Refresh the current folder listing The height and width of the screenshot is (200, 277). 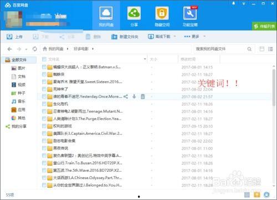34,49
